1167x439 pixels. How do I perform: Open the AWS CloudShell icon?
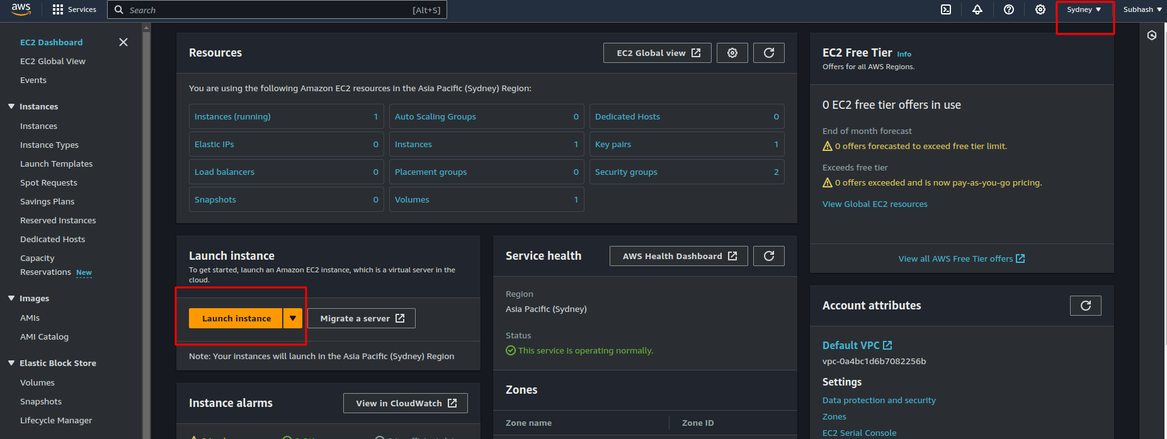pyautogui.click(x=946, y=9)
